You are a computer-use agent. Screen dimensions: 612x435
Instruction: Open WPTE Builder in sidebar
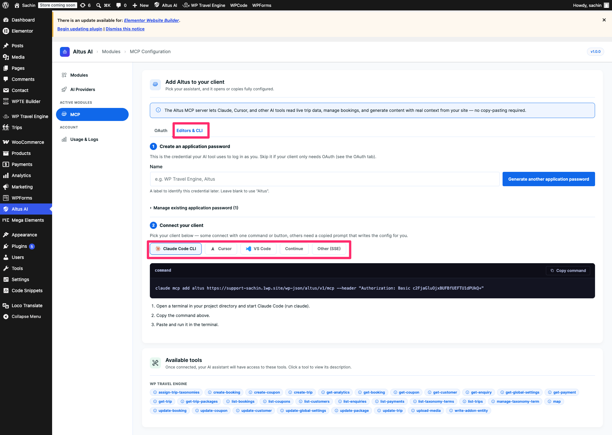[x=26, y=101]
